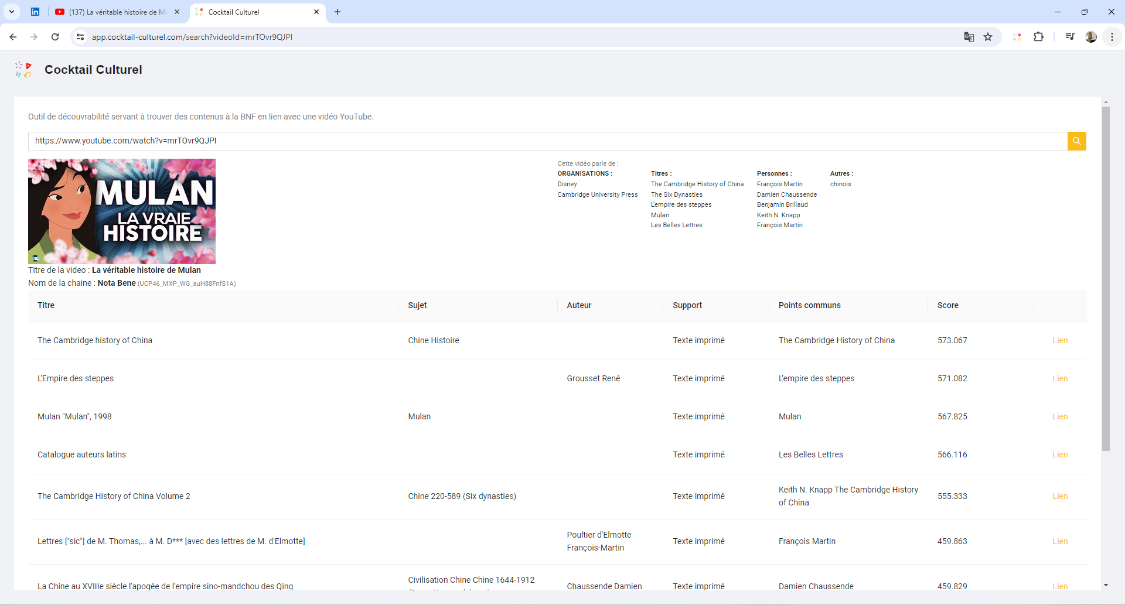The image size is (1125, 605).
Task: Open the Chrome profile avatar
Action: pos(1091,37)
